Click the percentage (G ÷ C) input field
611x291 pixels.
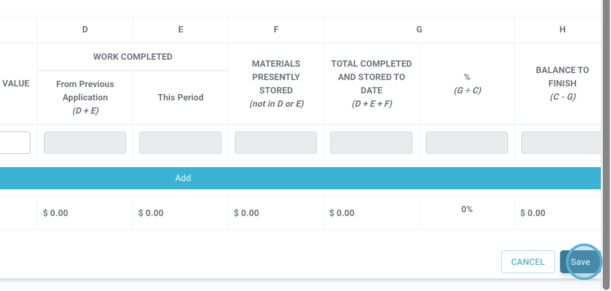[467, 143]
